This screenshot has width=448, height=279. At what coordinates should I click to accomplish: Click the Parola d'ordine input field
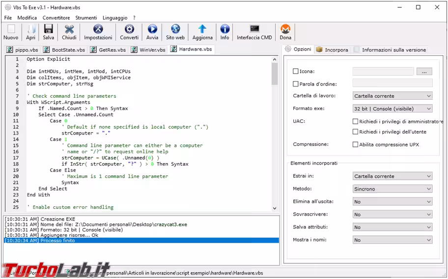pos(392,84)
